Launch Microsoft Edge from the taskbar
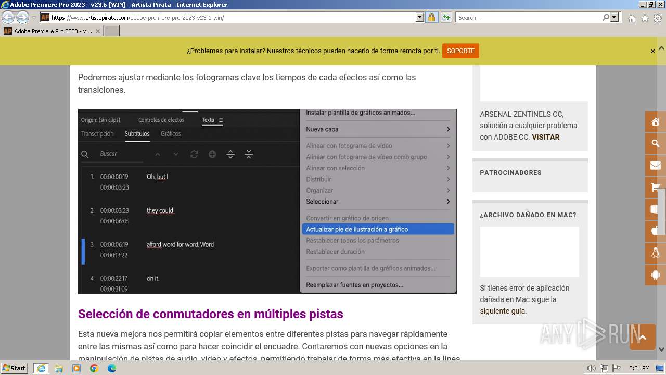This screenshot has width=666, height=375. click(112, 368)
